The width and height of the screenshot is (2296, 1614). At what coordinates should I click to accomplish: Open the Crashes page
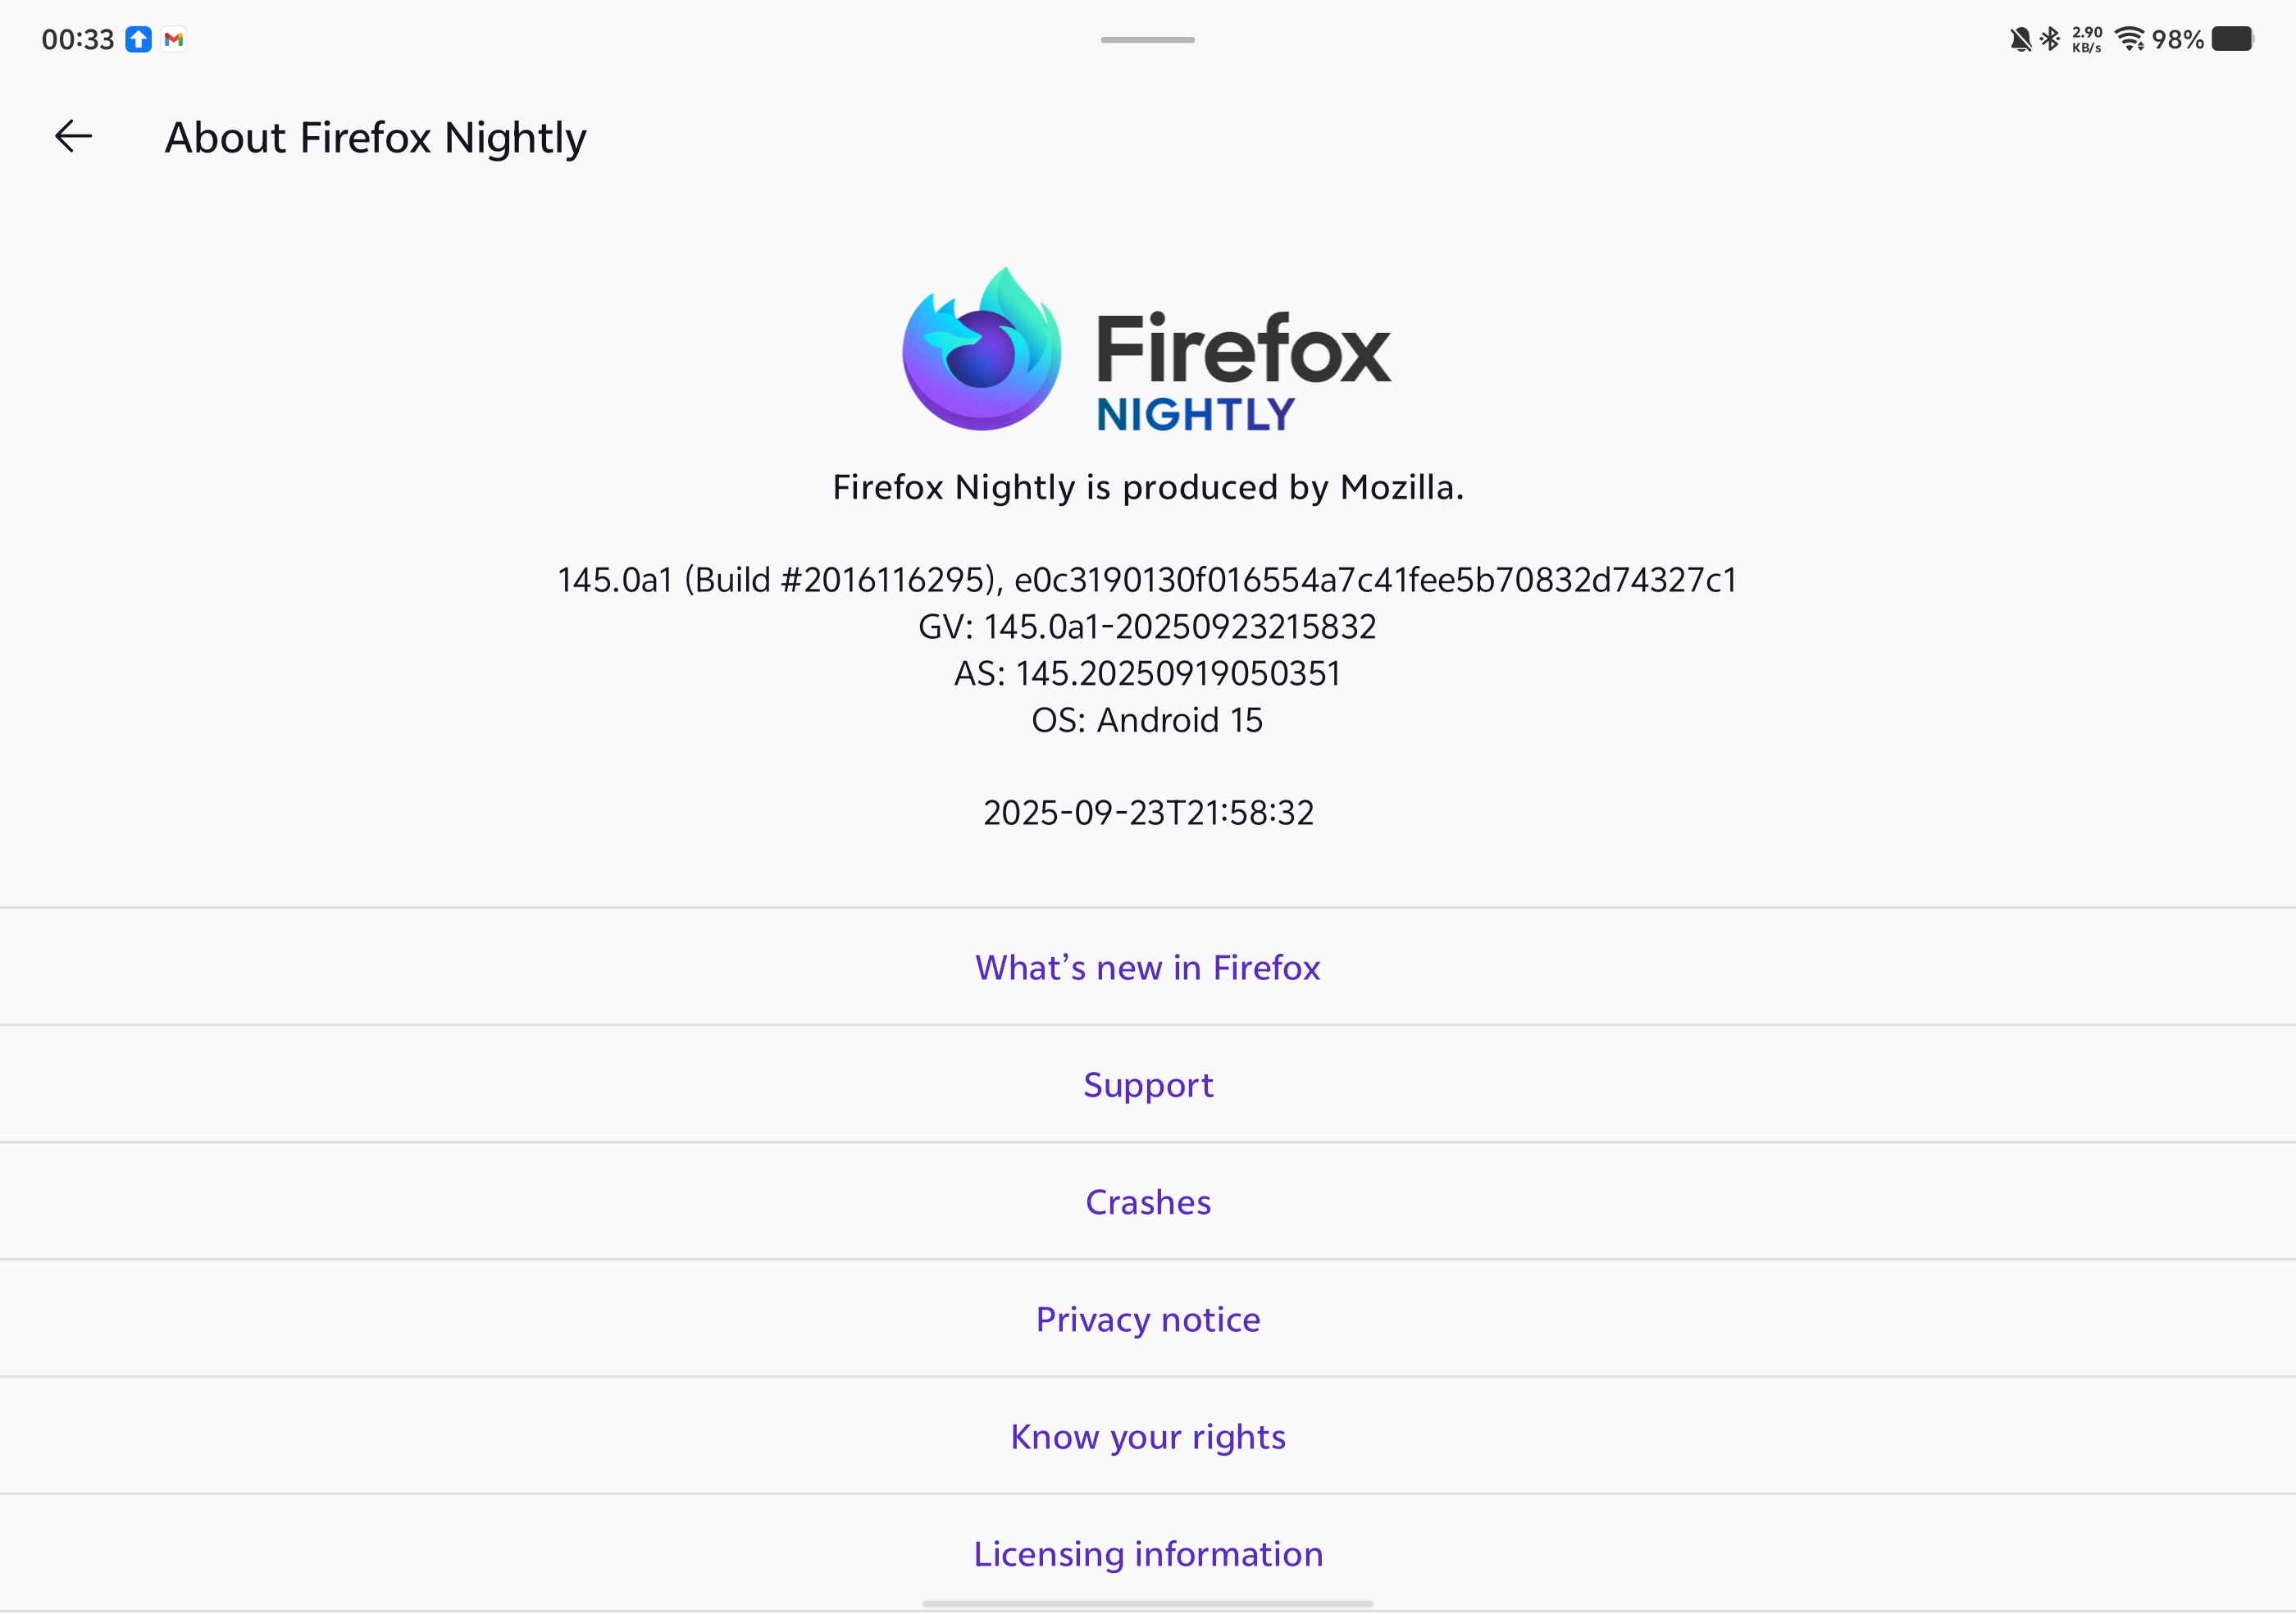[1147, 1202]
